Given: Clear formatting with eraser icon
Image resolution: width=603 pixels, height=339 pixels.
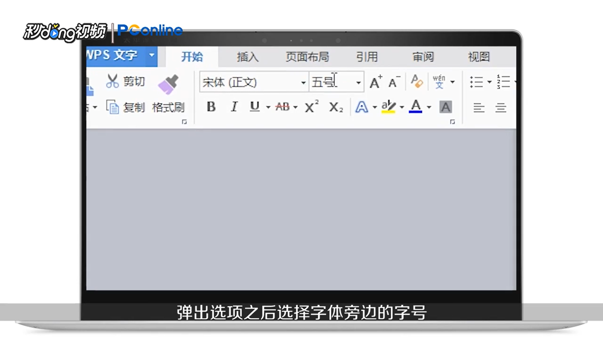Looking at the screenshot, I should pos(417,81).
